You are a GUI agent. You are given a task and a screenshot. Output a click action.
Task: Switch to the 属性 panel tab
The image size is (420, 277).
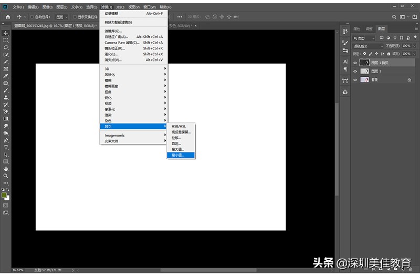tap(357, 29)
